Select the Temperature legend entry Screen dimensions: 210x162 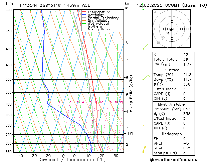(99, 12)
